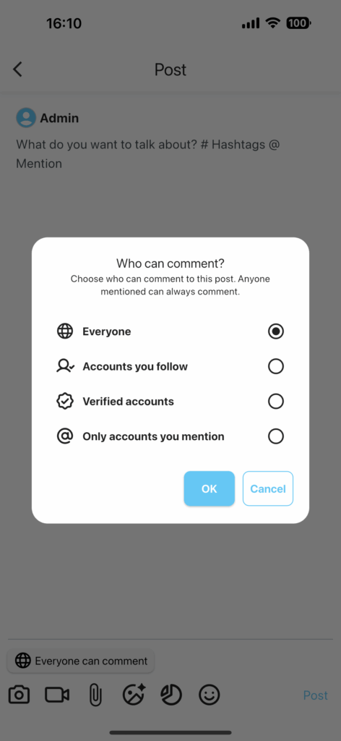Confirm with the OK button
341x741 pixels.
click(210, 488)
